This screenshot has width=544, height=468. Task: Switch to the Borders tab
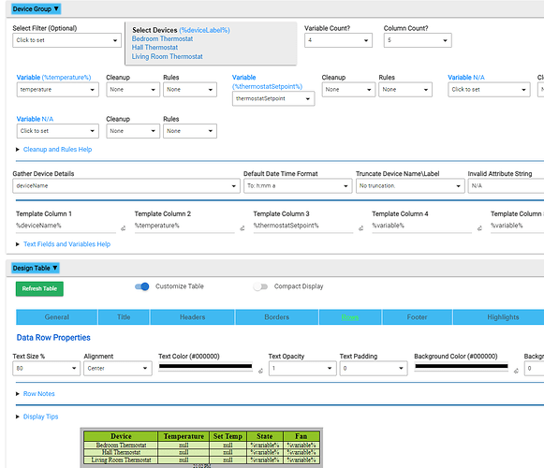(277, 317)
